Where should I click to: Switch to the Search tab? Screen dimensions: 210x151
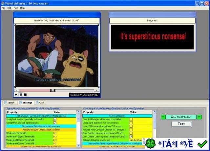point(10,103)
